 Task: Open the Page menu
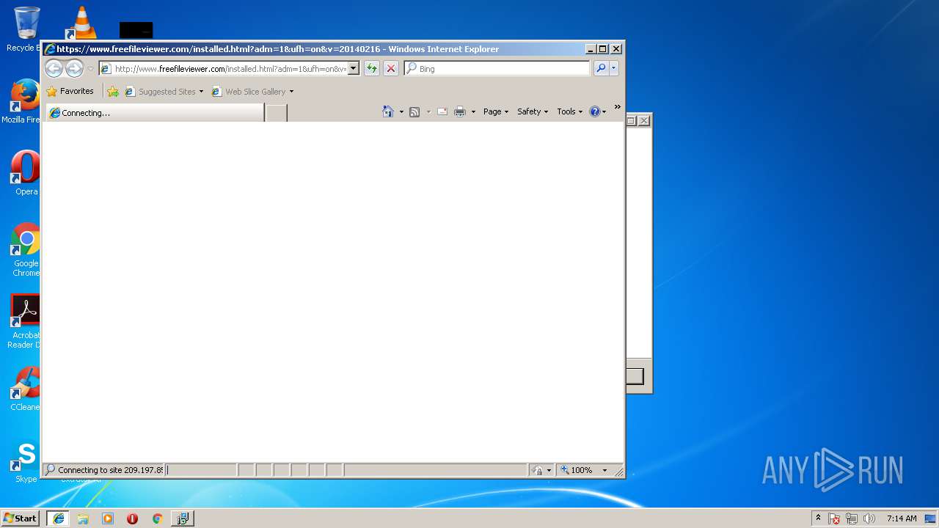496,111
